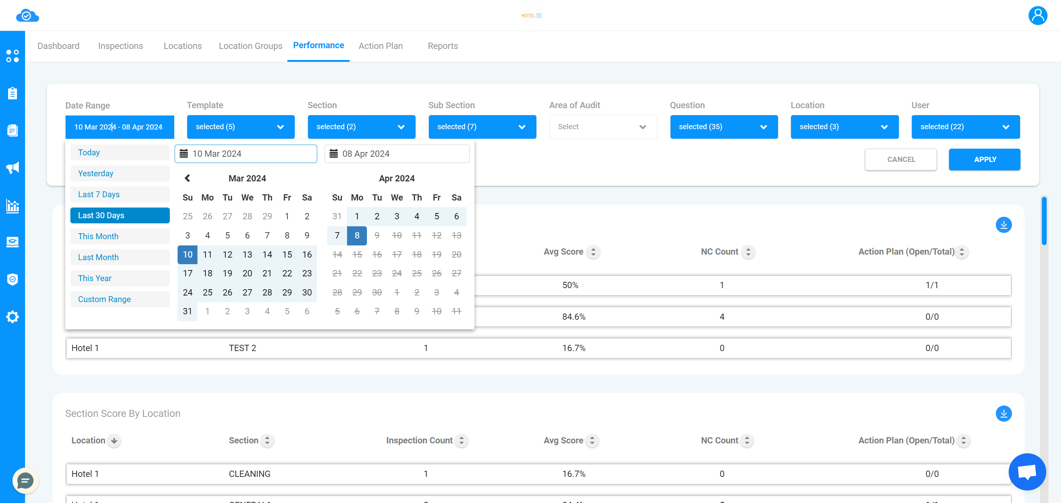Expand the Template dropdown filter

coord(239,127)
